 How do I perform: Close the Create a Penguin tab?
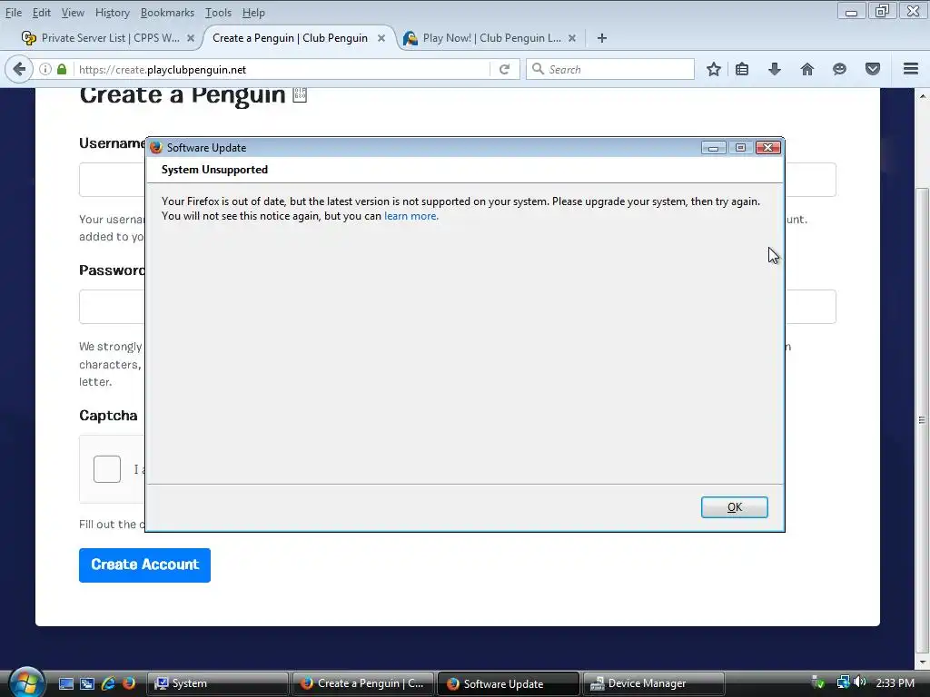click(x=381, y=38)
